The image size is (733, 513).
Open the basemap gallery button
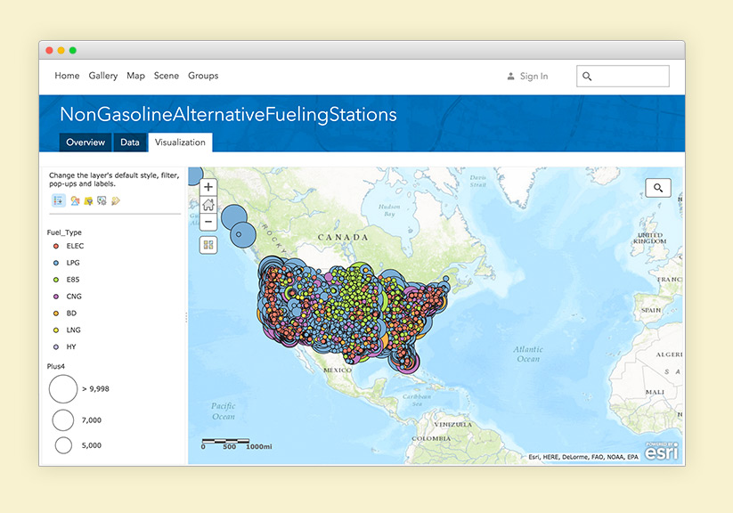(x=208, y=245)
